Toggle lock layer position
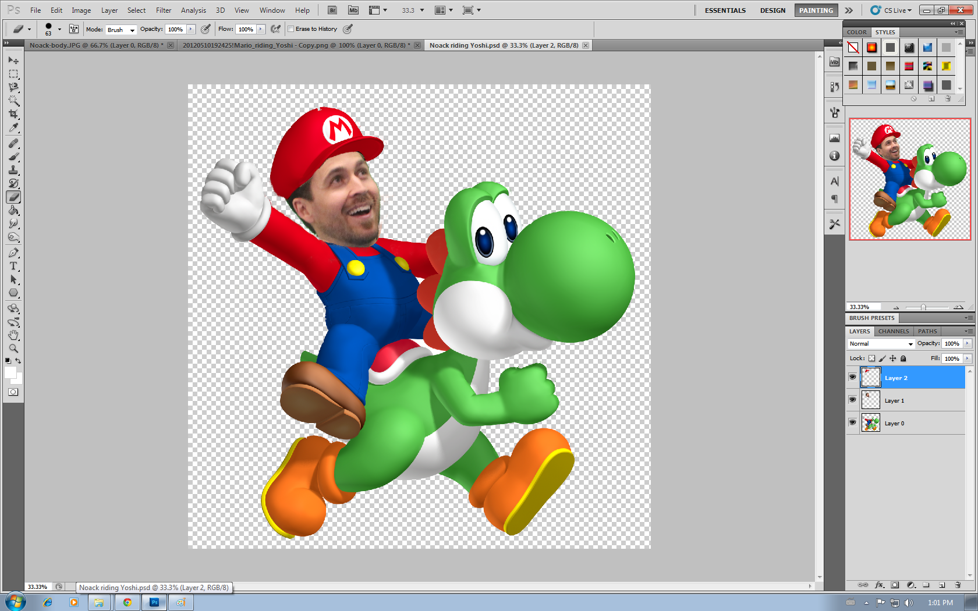Viewport: 978px width, 611px height. point(892,358)
